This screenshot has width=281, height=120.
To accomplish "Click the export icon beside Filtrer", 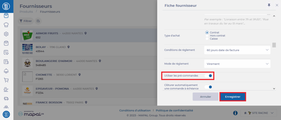I will pos(38,21).
